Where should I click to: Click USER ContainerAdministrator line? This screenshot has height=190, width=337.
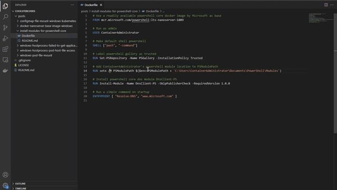pyautogui.click(x=116, y=33)
